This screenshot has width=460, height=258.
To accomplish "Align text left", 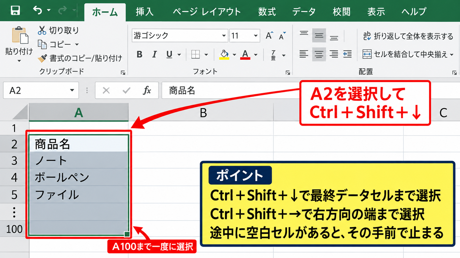I will [x=304, y=54].
